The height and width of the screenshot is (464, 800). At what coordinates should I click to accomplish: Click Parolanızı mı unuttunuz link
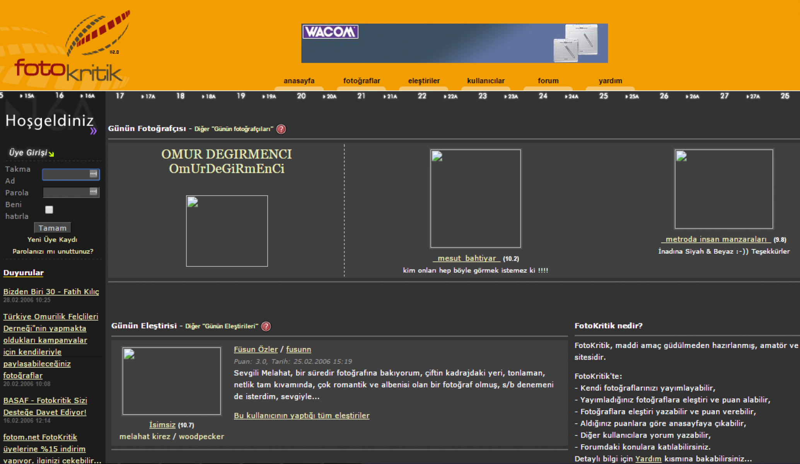[x=53, y=251]
